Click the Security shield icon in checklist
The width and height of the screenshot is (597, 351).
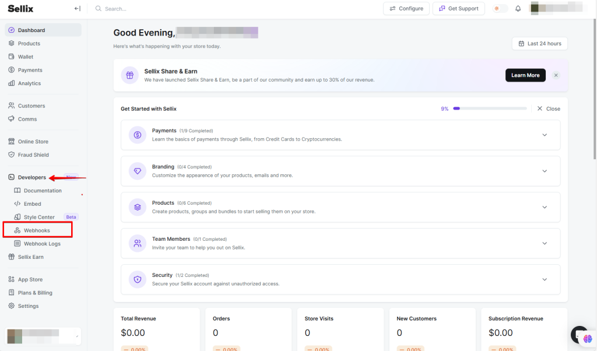tap(138, 280)
